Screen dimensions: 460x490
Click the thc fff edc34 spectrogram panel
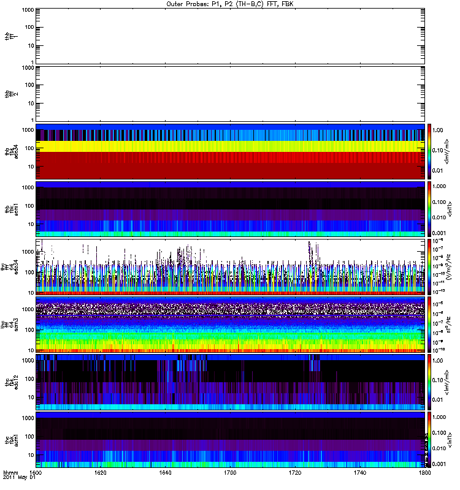pyautogui.click(x=230, y=266)
